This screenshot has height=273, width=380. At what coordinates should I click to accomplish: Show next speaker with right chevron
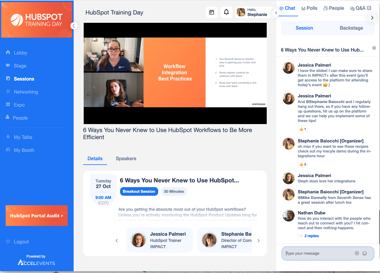coord(258,241)
